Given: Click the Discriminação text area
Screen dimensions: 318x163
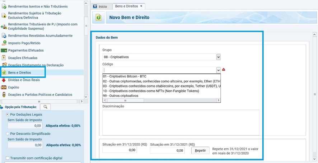Looking at the screenshot, I should coord(181,123).
